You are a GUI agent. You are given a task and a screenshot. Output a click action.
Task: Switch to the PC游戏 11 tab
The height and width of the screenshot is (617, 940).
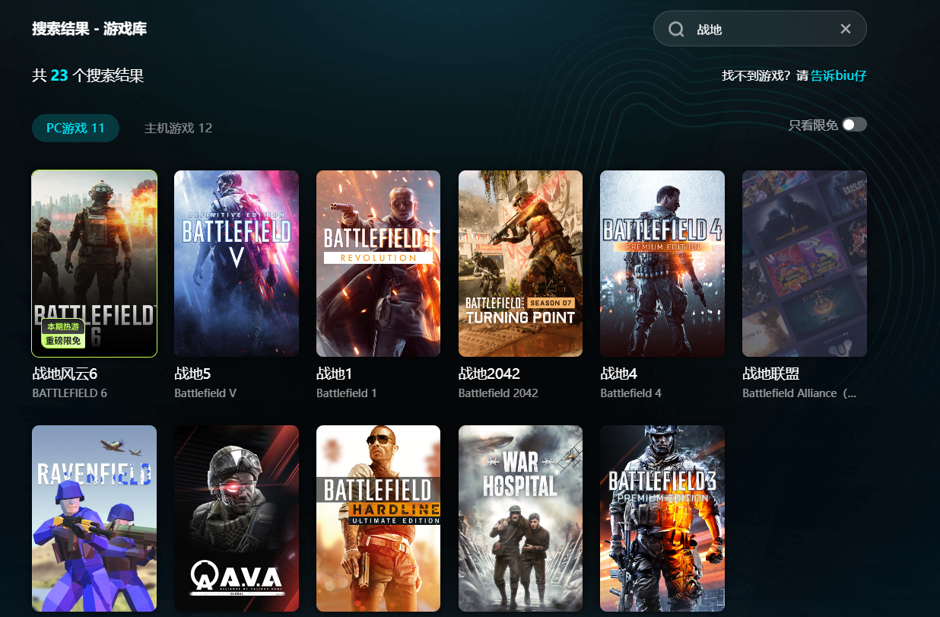pyautogui.click(x=75, y=128)
